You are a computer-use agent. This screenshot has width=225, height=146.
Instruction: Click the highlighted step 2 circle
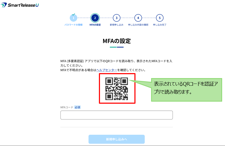point(95,18)
